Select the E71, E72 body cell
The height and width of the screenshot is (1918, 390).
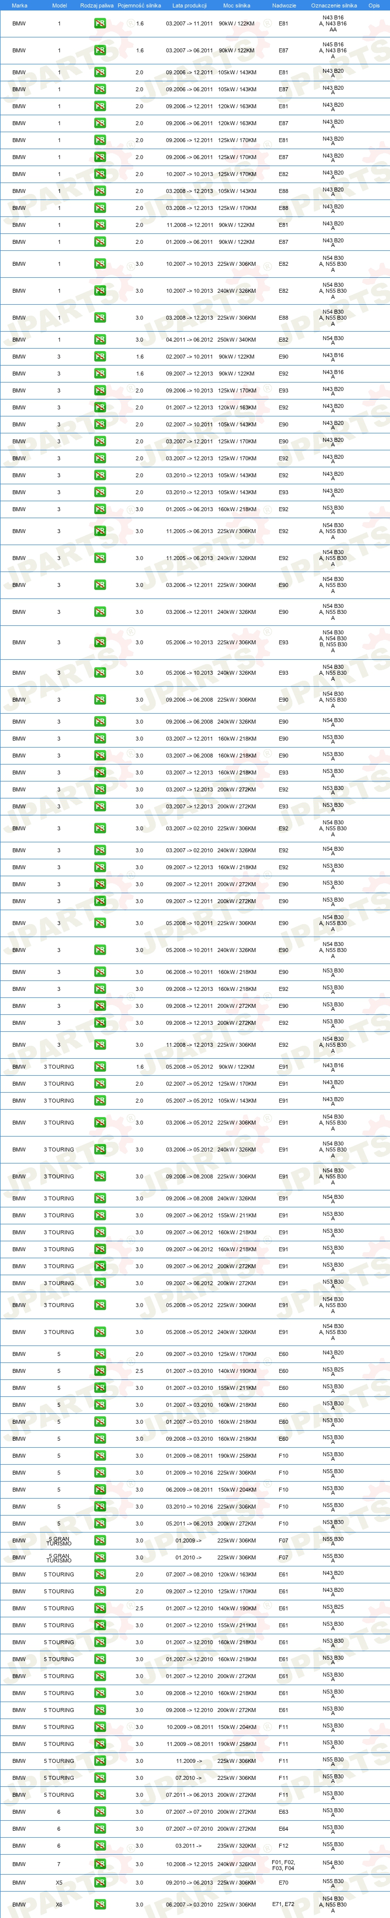284,1905
